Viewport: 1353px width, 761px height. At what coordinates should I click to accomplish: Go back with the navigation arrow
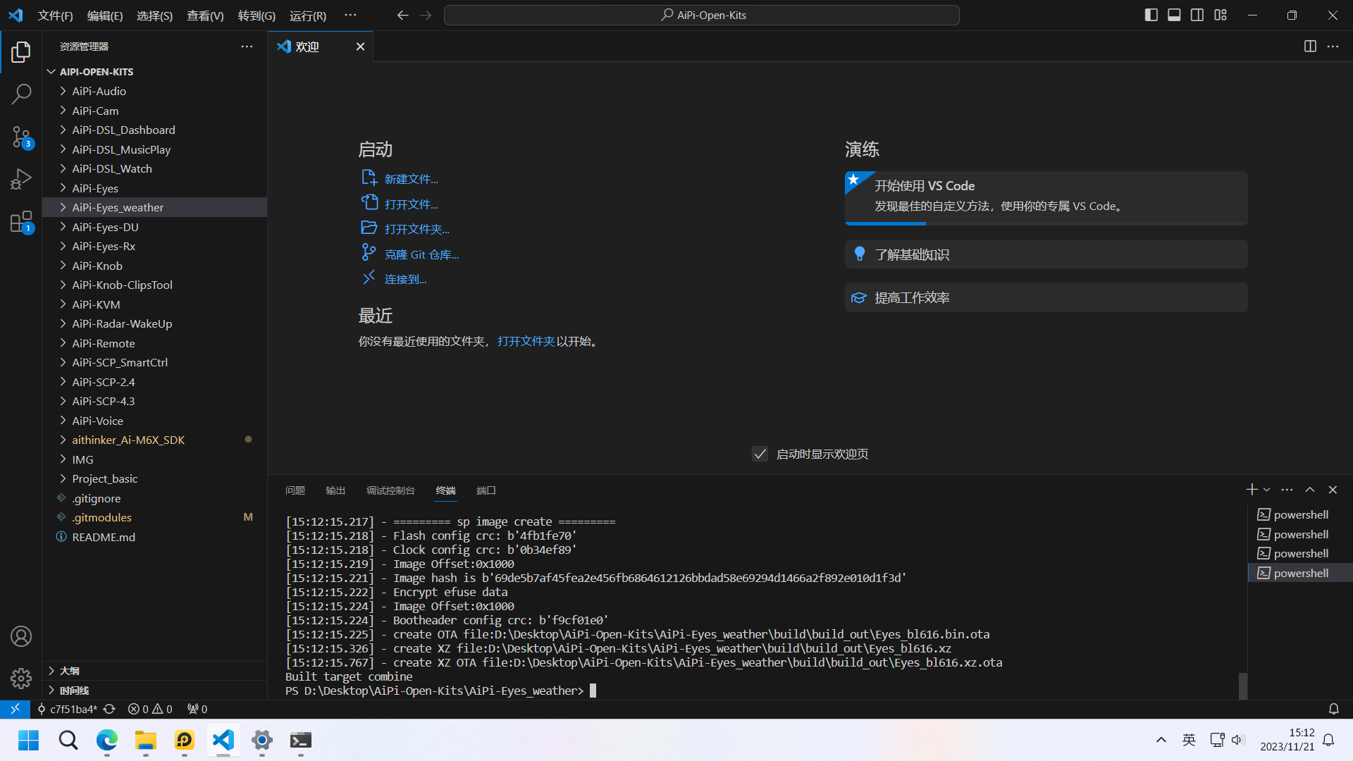click(x=402, y=15)
